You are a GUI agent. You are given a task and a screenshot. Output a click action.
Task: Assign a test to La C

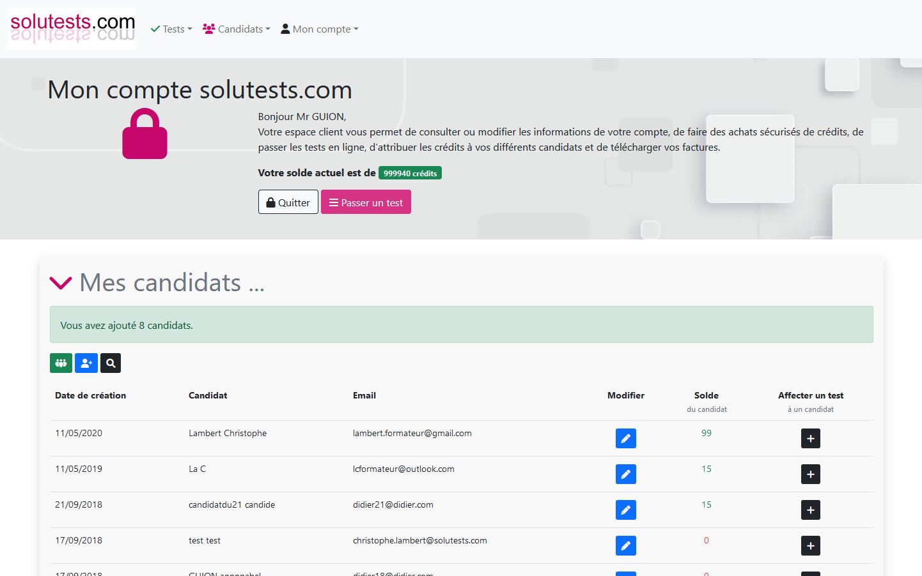(810, 474)
